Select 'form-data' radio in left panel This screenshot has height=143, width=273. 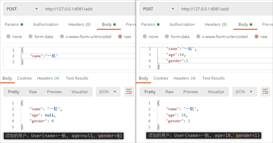(x=31, y=36)
